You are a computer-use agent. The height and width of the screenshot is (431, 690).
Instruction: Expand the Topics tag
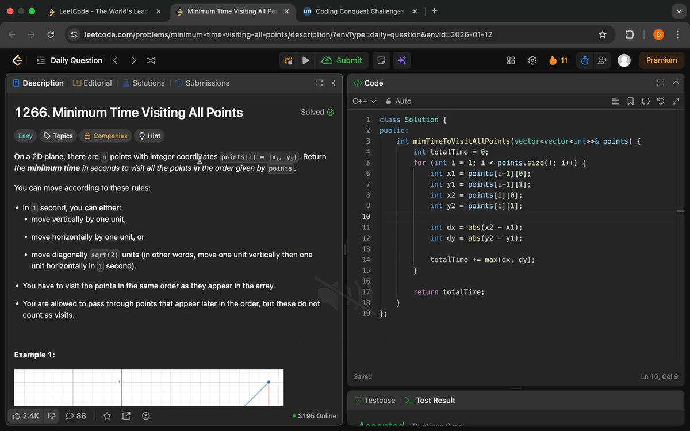tap(59, 136)
